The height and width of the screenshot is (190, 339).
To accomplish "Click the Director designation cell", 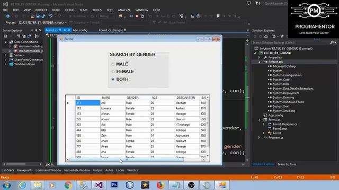I will [x=187, y=119].
